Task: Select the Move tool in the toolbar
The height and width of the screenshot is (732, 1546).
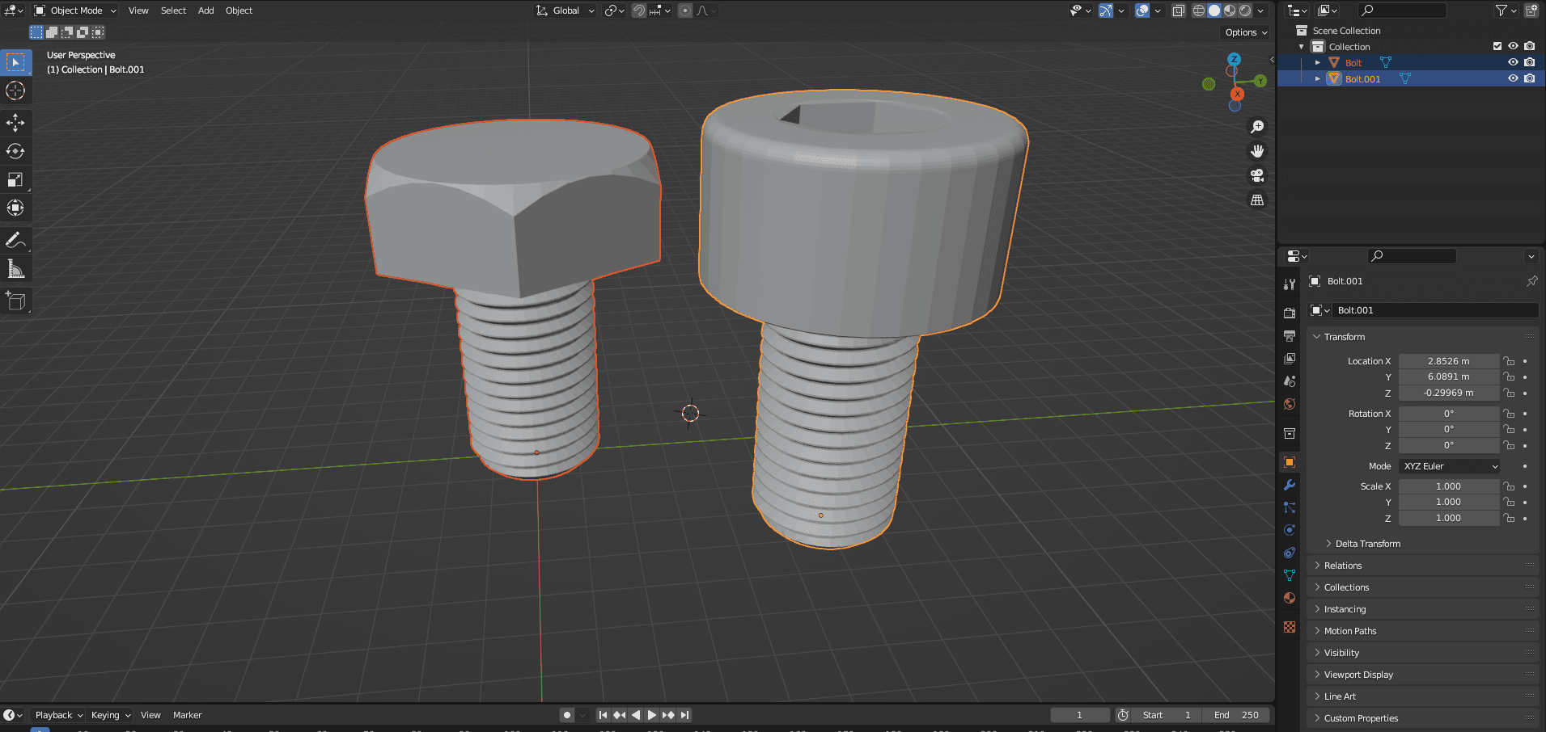Action: [15, 123]
